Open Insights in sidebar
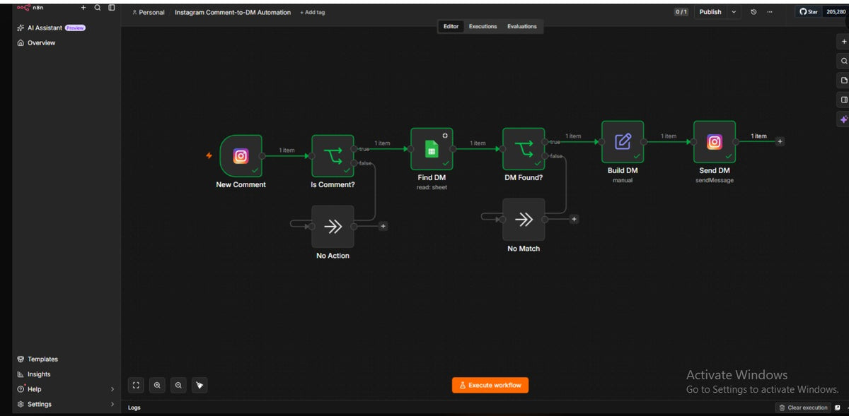Viewport: 849px width, 416px height. point(33,374)
